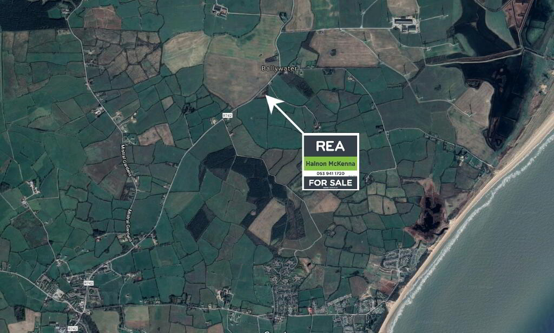The height and width of the screenshot is (333, 554).
Task: Click the REA logo on the sign
Action: click(x=331, y=146)
